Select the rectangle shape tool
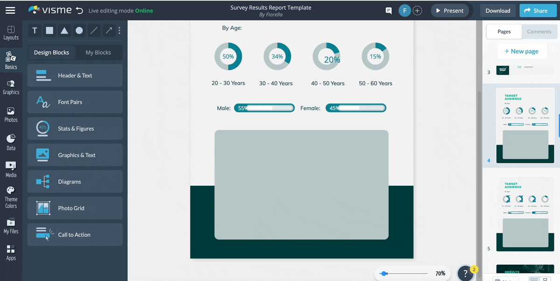The image size is (560, 281). [49, 30]
